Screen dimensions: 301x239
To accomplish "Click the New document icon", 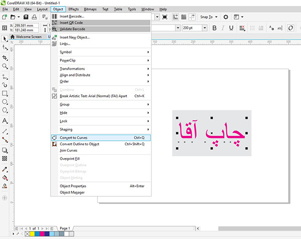I will [5, 17].
